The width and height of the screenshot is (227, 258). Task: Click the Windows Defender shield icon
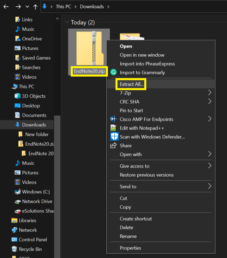point(114,136)
